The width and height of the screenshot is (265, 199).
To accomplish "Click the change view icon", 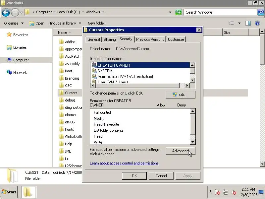I will [231, 23].
